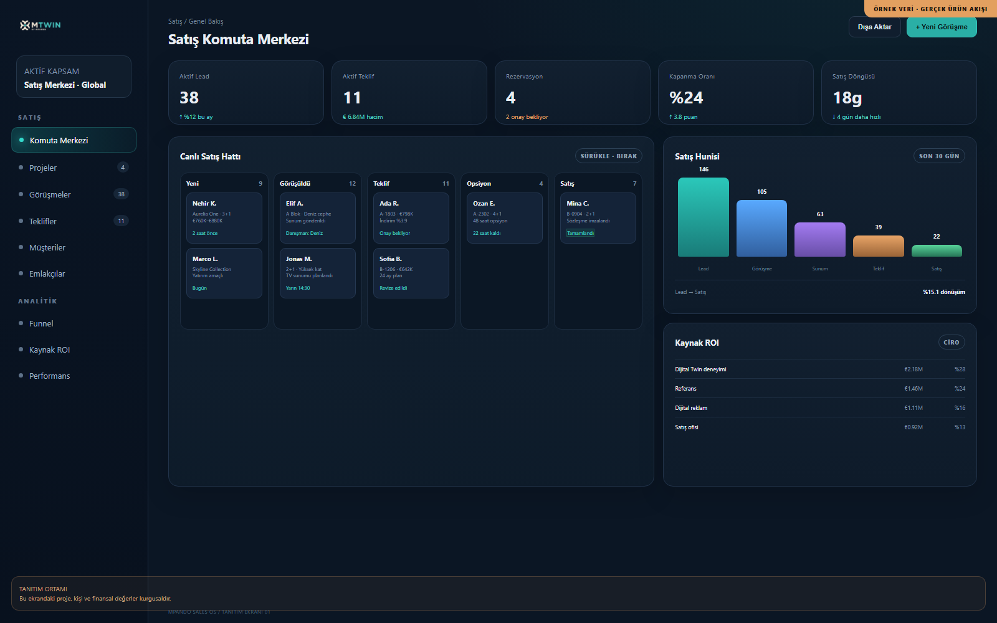Toggle the CİRO chip in Kaynak ROI

(952, 342)
